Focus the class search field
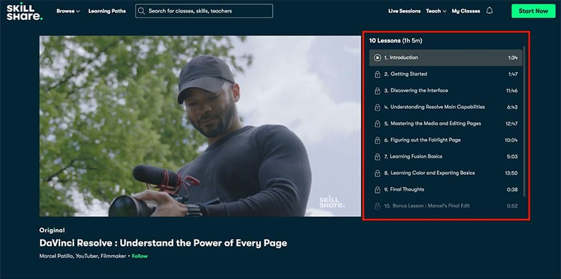This screenshot has height=279, width=561. 204,11
